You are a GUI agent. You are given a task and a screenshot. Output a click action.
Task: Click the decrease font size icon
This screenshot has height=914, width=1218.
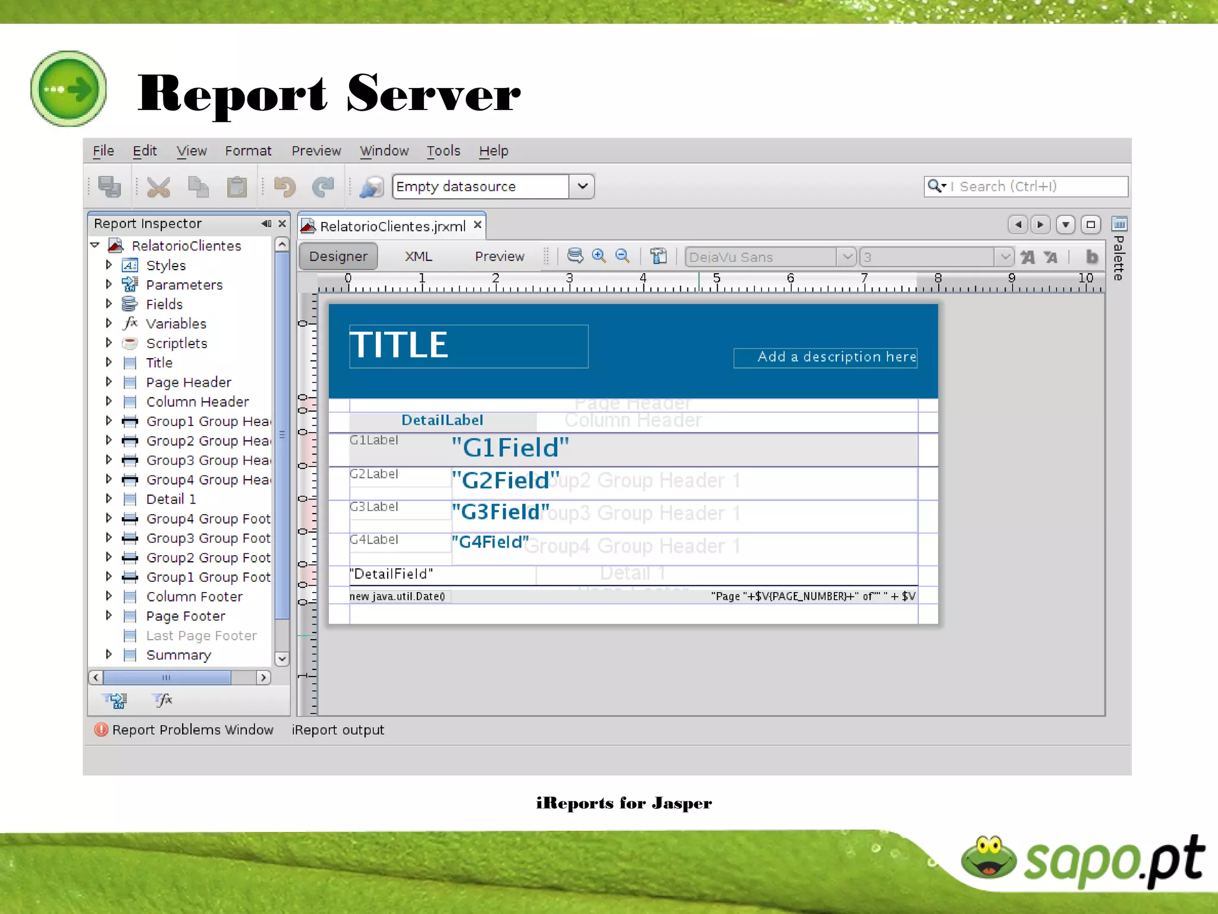tap(1051, 257)
